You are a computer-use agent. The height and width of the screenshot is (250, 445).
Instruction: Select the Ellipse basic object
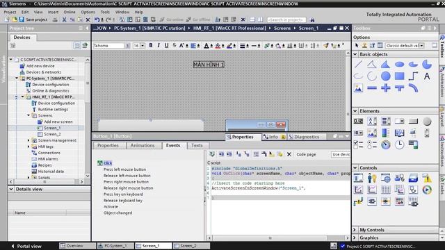point(399,65)
